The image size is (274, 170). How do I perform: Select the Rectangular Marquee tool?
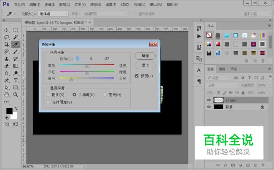[16, 30]
